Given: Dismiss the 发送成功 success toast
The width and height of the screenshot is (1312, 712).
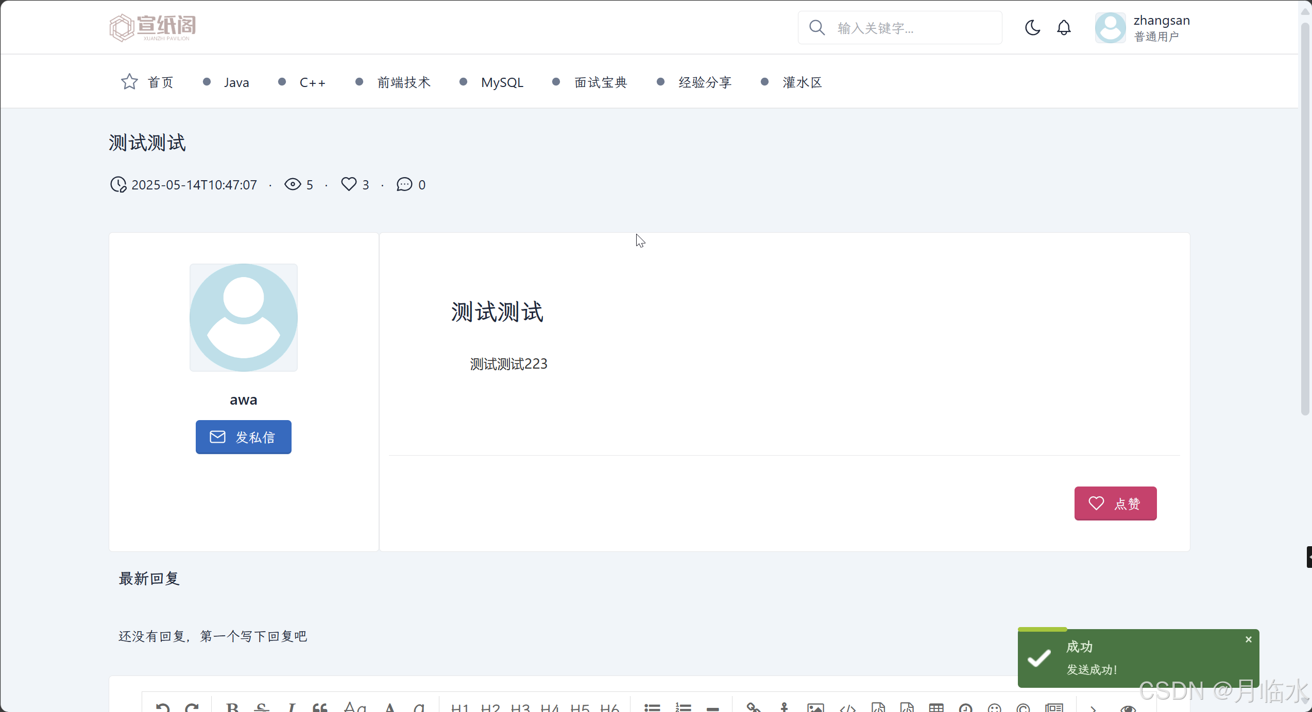Looking at the screenshot, I should coord(1248,639).
